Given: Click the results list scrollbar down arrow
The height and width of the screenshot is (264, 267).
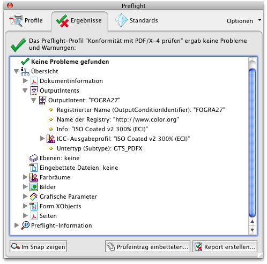Looking at the screenshot, I should pyautogui.click(x=252, y=230).
